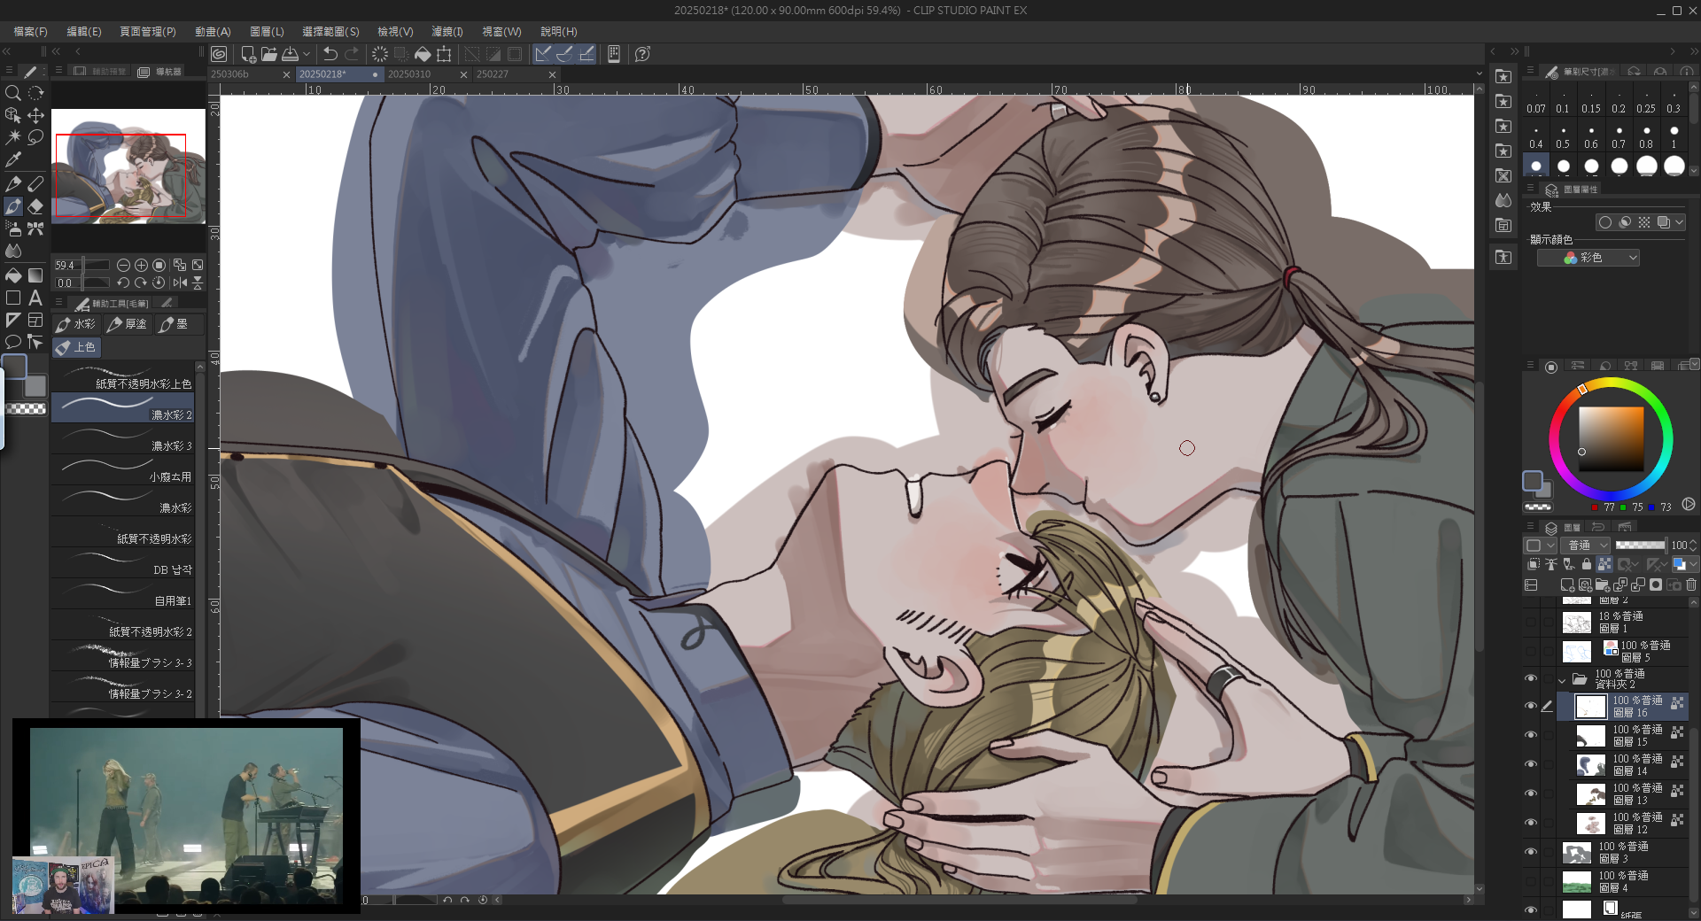Select the Auto select magic wand tool
The image size is (1701, 921).
click(13, 137)
